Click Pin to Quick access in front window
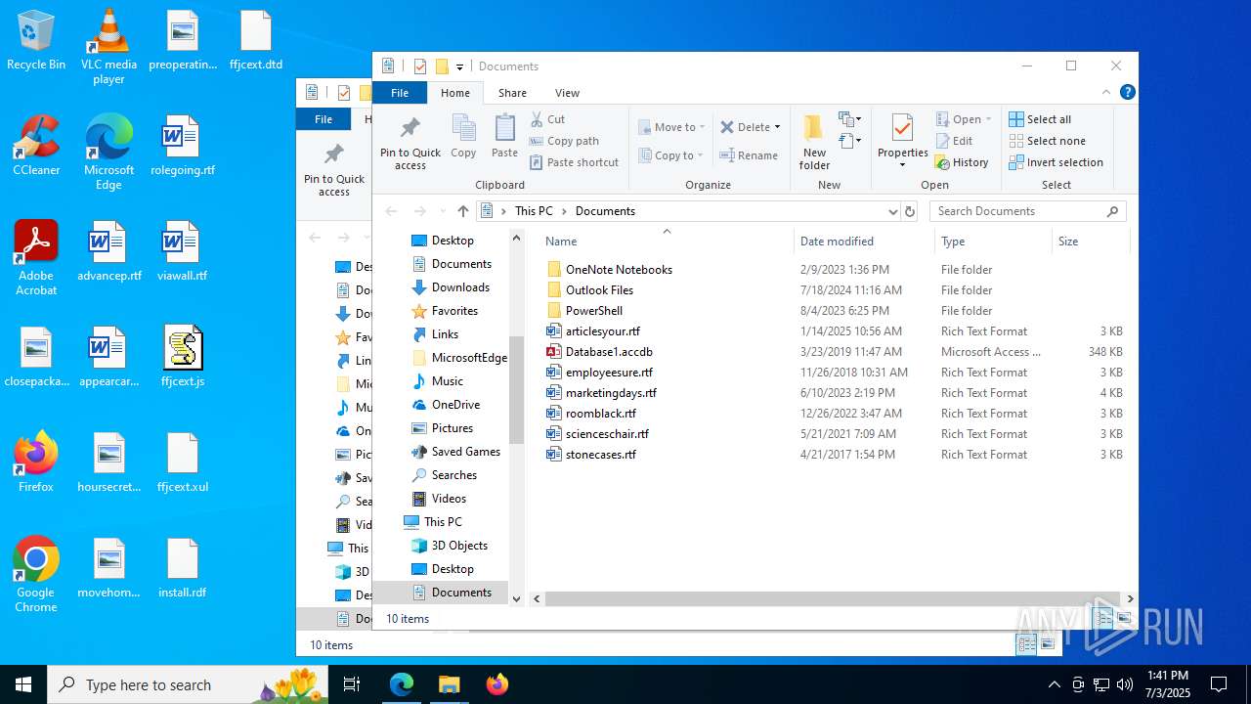The height and width of the screenshot is (704, 1251). (x=410, y=143)
